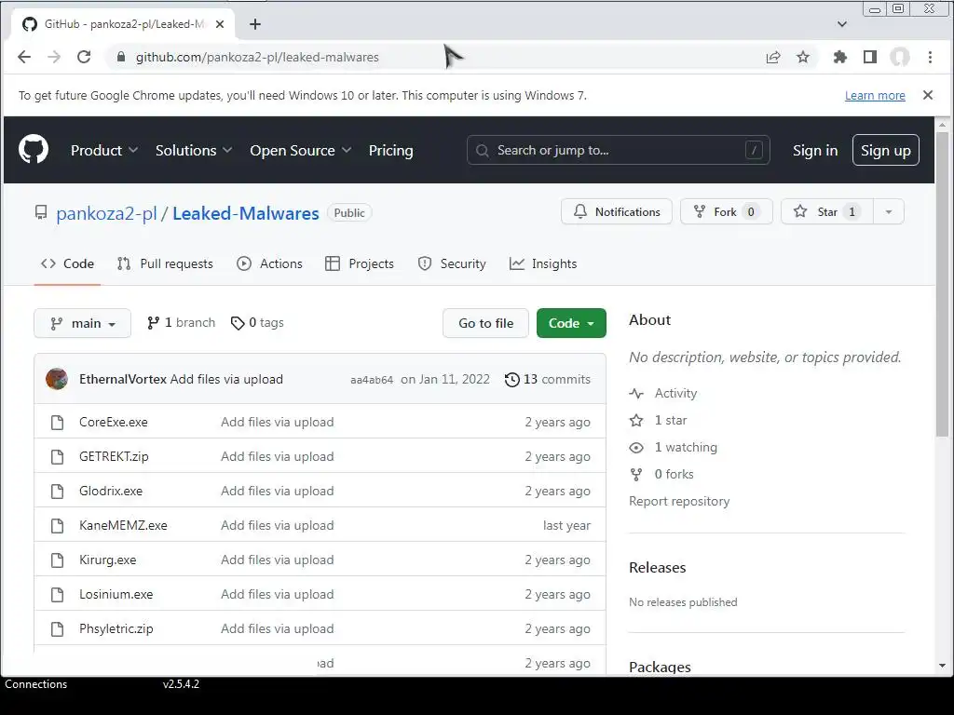Open file Phsyletric.zip
The width and height of the screenshot is (954, 715).
click(x=116, y=628)
